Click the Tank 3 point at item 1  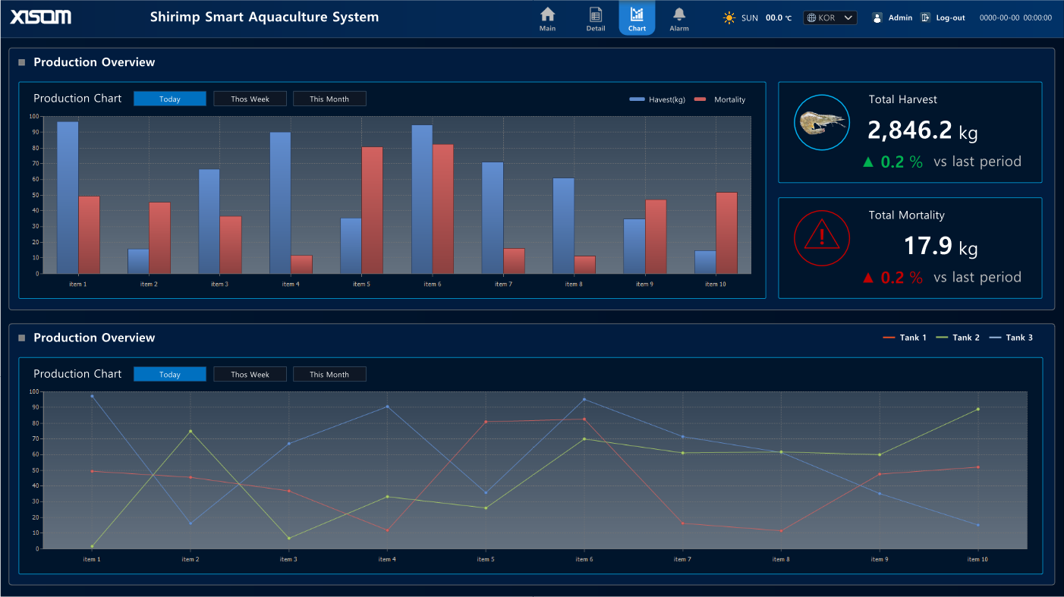92,396
